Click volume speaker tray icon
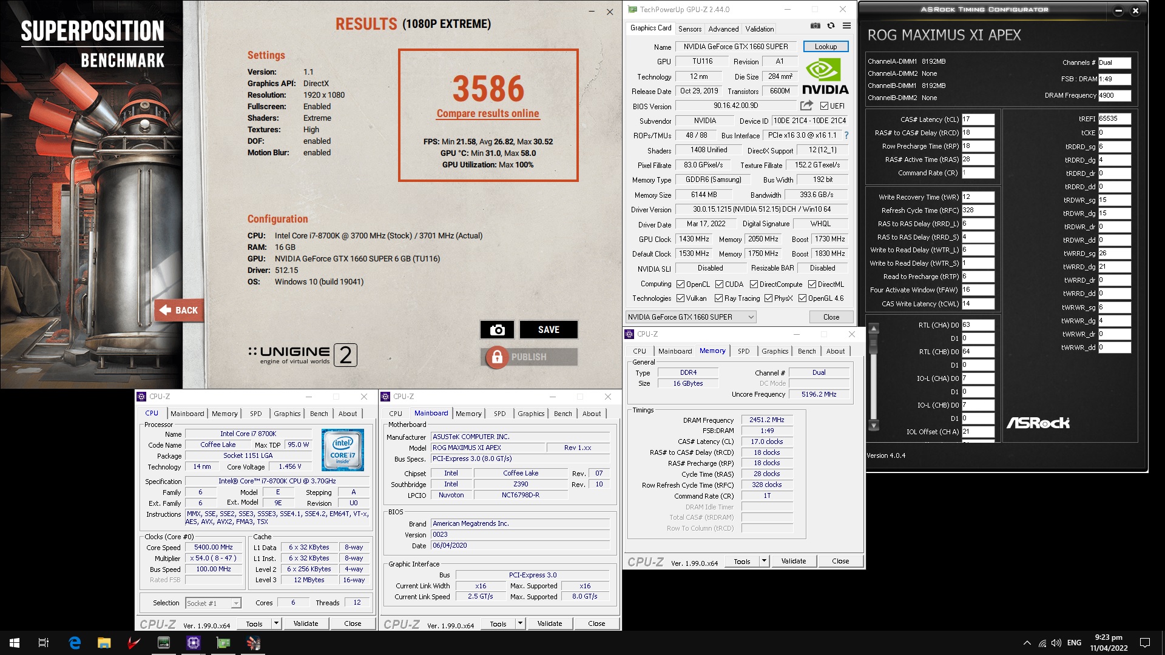This screenshot has height=655, width=1165. (1056, 643)
